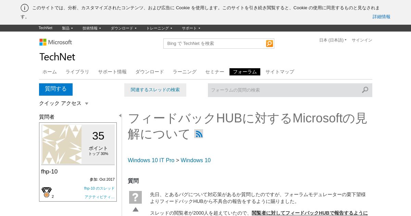Click the cookie notice info icon
The image size is (411, 216).
point(25,8)
